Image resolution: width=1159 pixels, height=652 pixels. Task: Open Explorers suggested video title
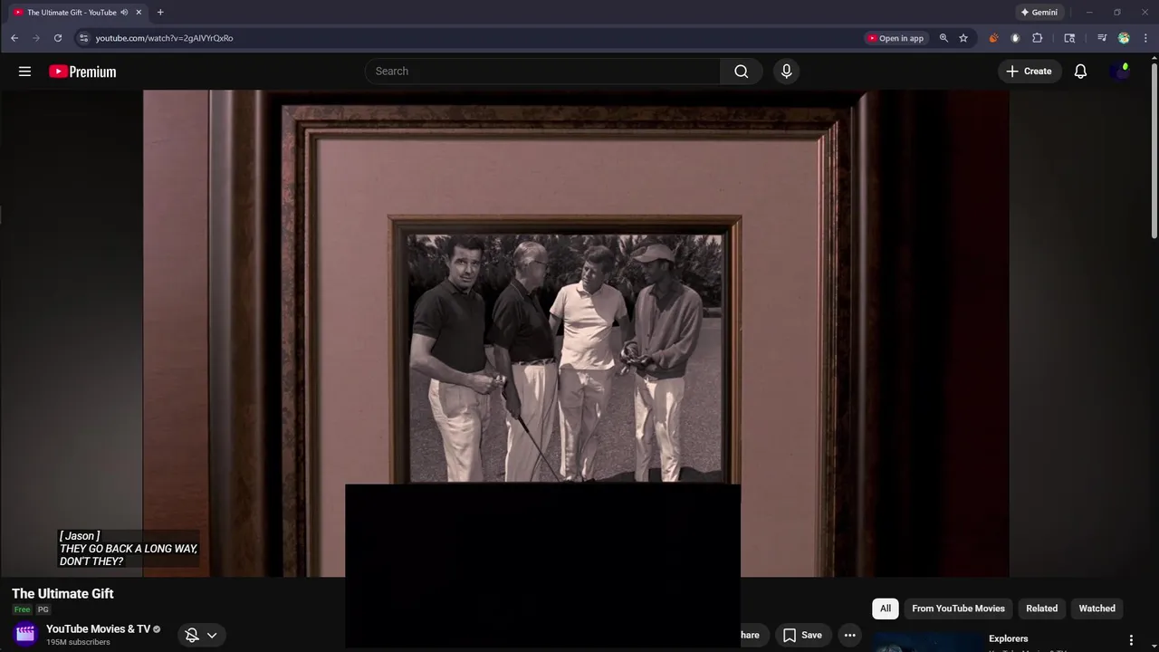(x=1008, y=638)
